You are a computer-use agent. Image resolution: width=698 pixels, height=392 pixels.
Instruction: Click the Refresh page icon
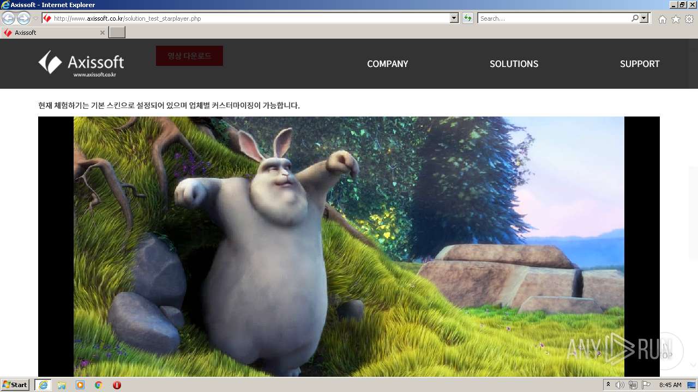pyautogui.click(x=467, y=19)
